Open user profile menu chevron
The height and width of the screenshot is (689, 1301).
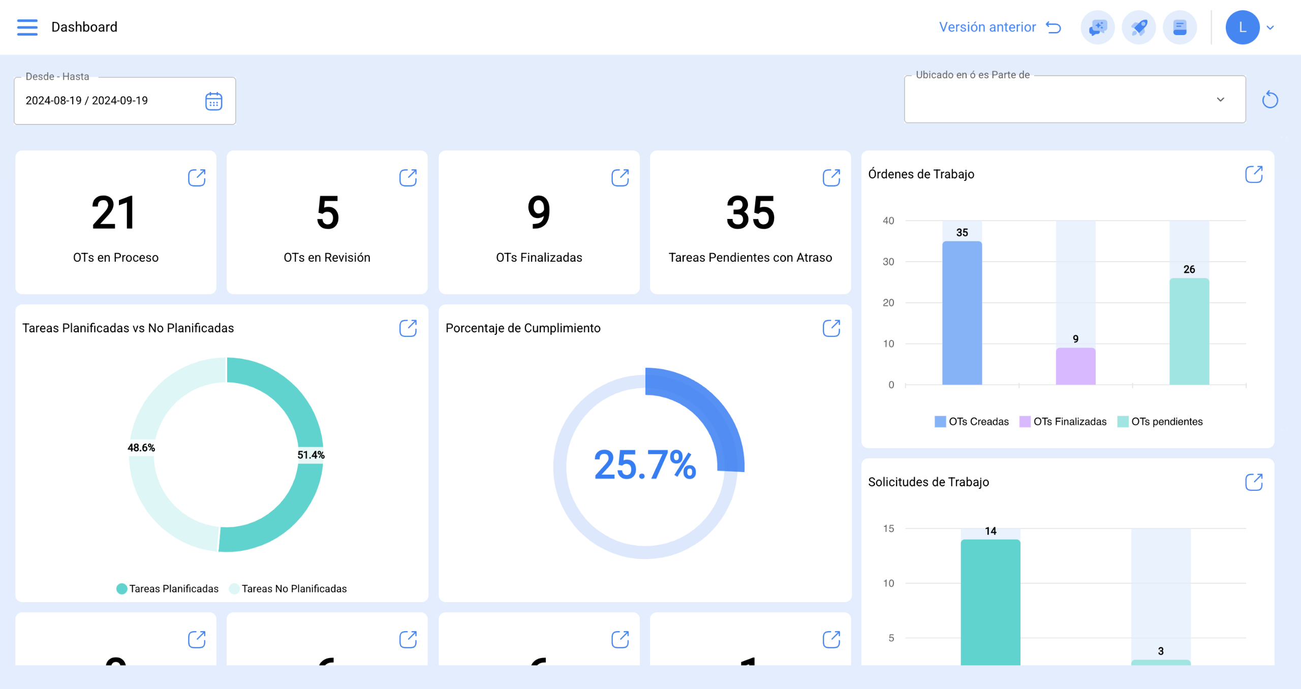[x=1271, y=27]
